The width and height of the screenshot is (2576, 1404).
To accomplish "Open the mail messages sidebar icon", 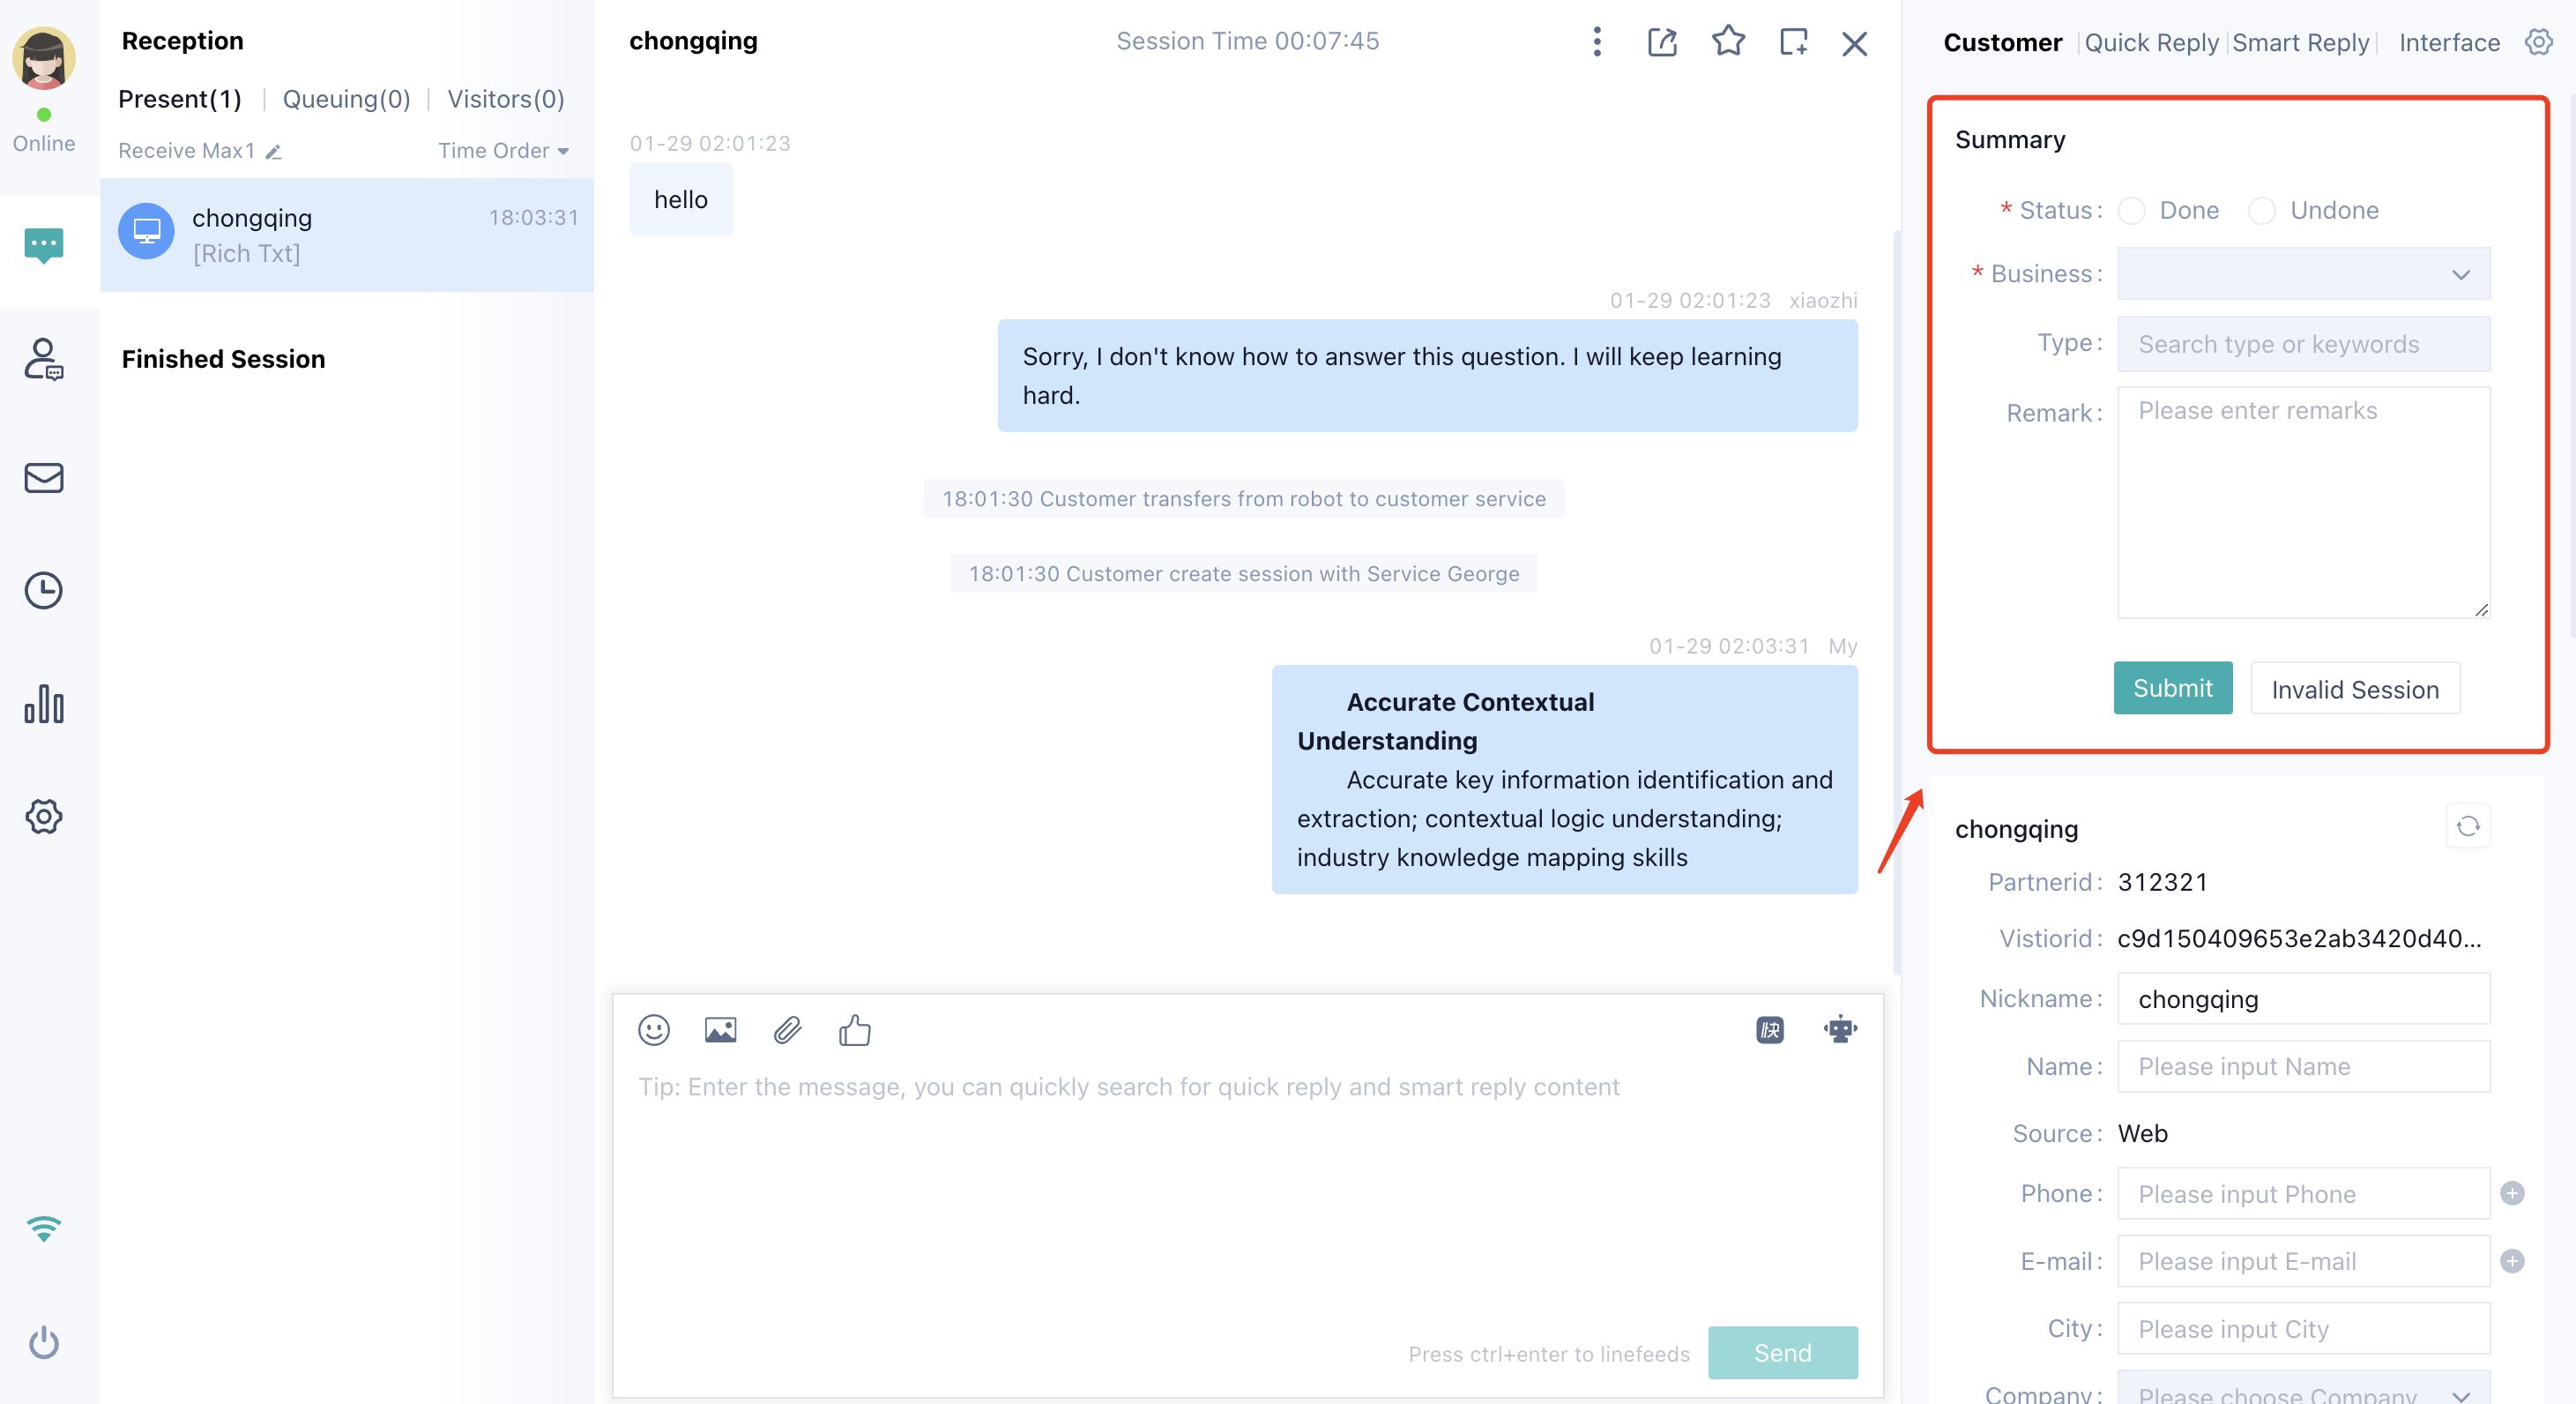I will coord(44,477).
